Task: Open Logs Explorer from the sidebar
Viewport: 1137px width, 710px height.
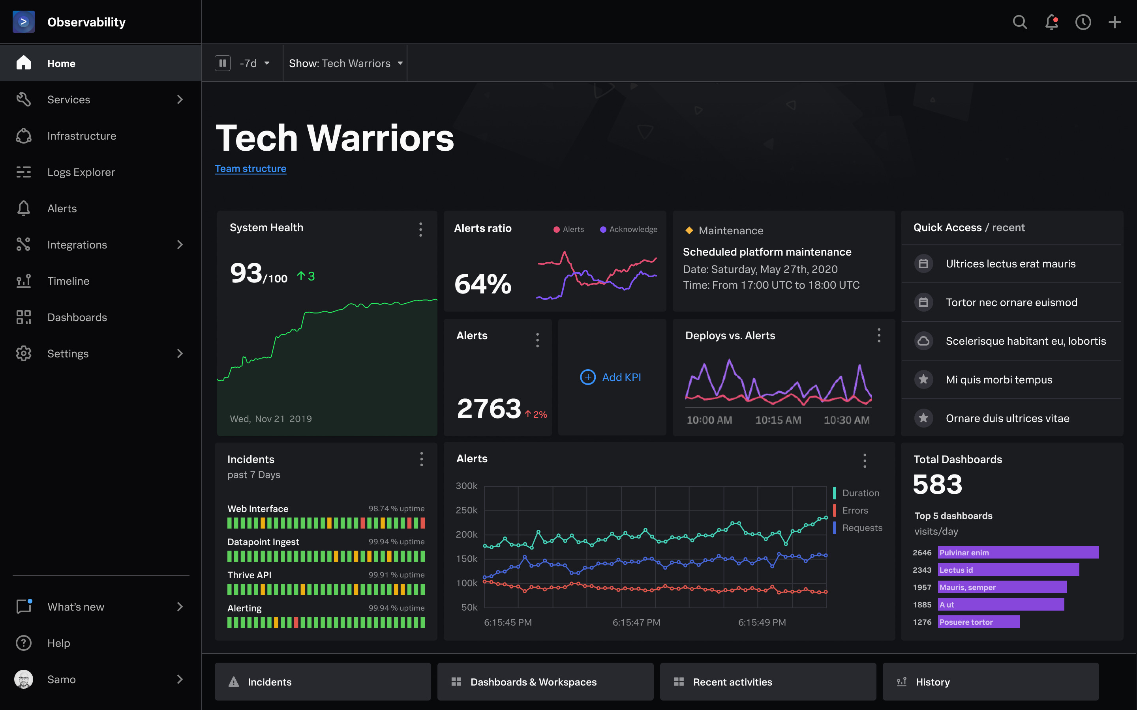Action: point(81,172)
